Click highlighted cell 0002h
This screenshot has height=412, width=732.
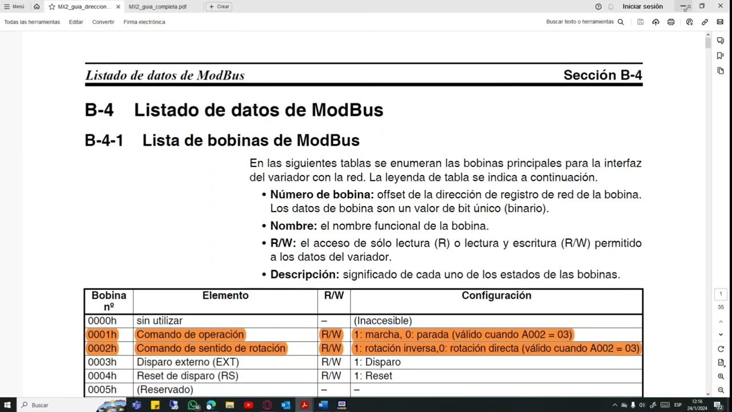102,348
